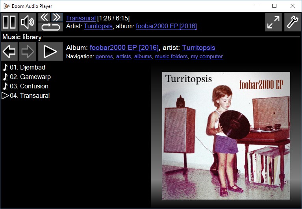Select track 02. Gamewarp

(x=27, y=77)
